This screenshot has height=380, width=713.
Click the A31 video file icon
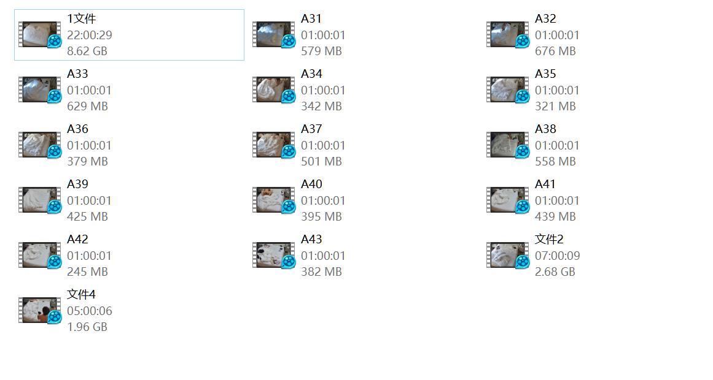pos(274,34)
